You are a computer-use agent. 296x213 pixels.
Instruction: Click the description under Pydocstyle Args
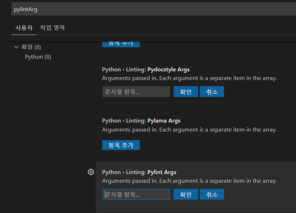click(189, 78)
